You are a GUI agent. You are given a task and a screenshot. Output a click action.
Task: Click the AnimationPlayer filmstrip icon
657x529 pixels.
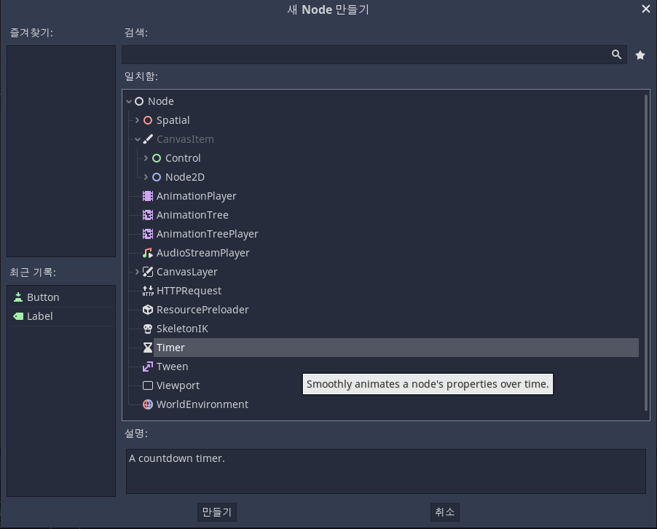(148, 196)
